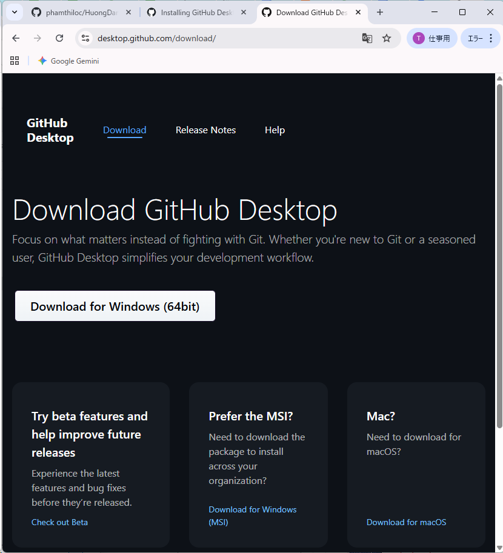Screen dimensions: 503x553
Task: Click Download for Windows (64bit) button
Action: pyautogui.click(x=115, y=306)
